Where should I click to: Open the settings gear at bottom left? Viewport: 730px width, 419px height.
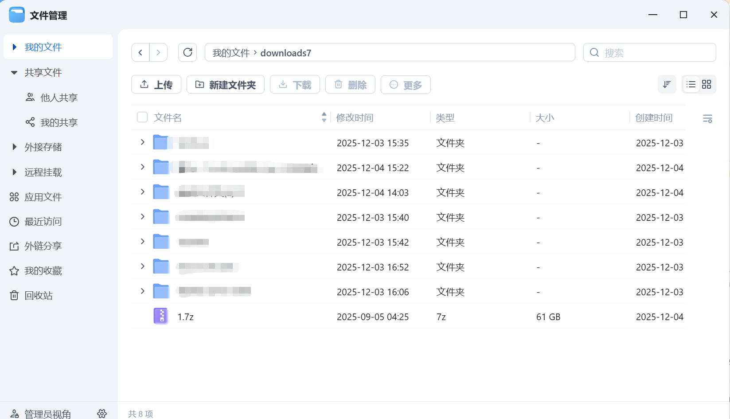pos(102,413)
